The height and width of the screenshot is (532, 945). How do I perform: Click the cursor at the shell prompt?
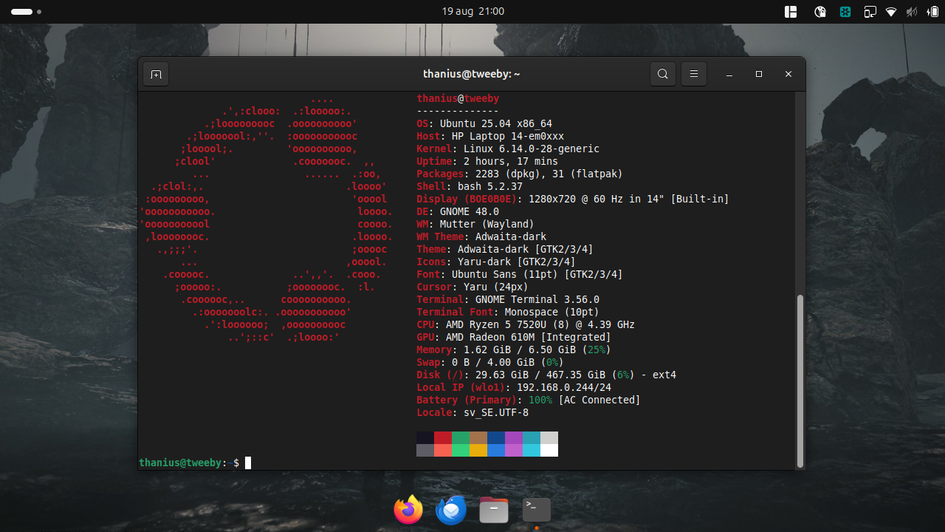248,463
